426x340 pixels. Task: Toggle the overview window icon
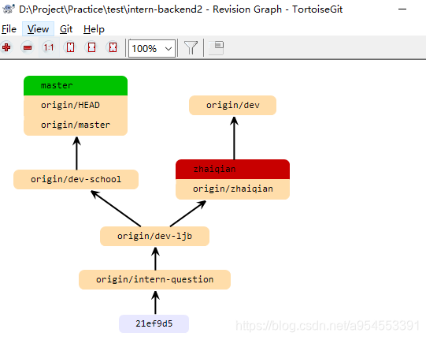(x=217, y=47)
